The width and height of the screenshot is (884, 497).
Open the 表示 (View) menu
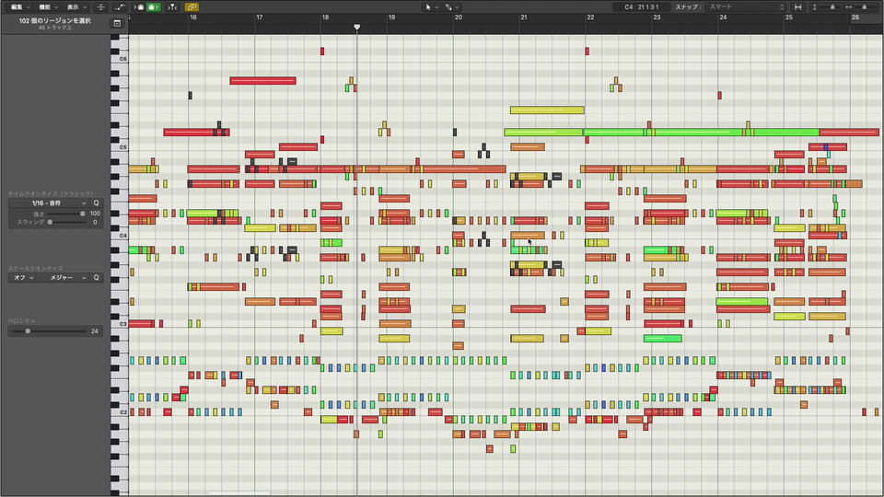(x=76, y=7)
